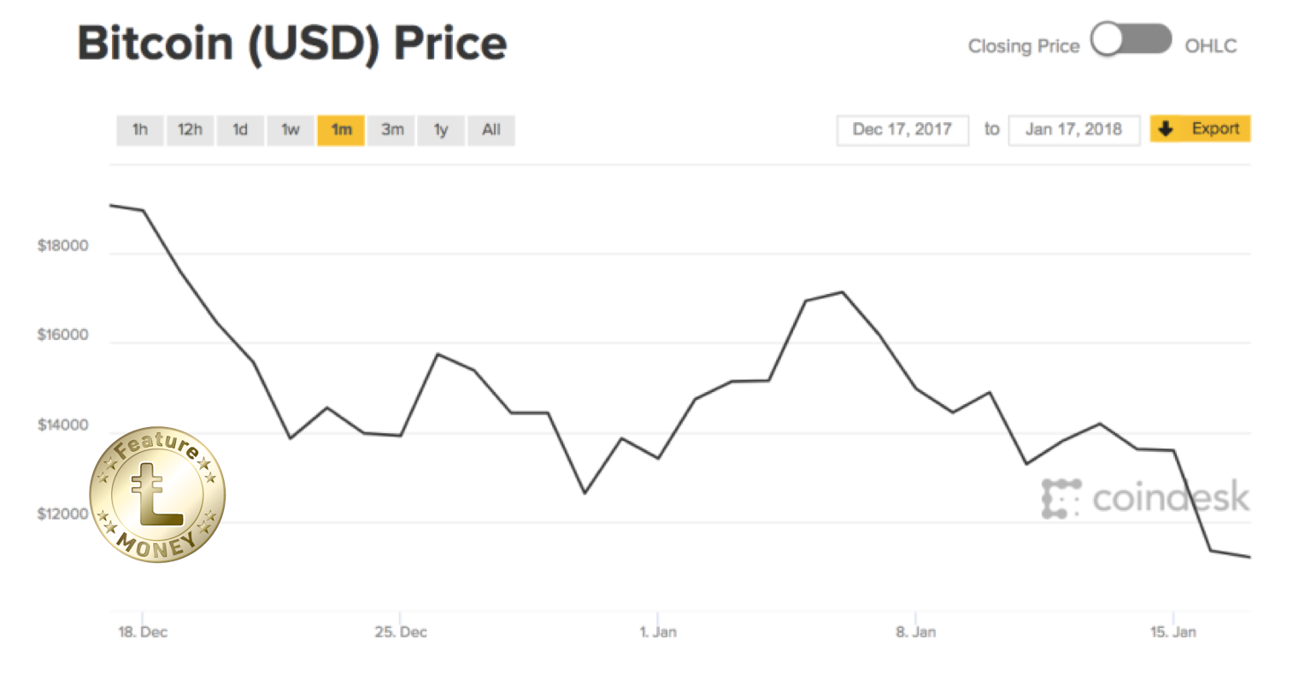The height and width of the screenshot is (680, 1299).
Task: Click the currently active 1m toggle
Action: pyautogui.click(x=341, y=130)
